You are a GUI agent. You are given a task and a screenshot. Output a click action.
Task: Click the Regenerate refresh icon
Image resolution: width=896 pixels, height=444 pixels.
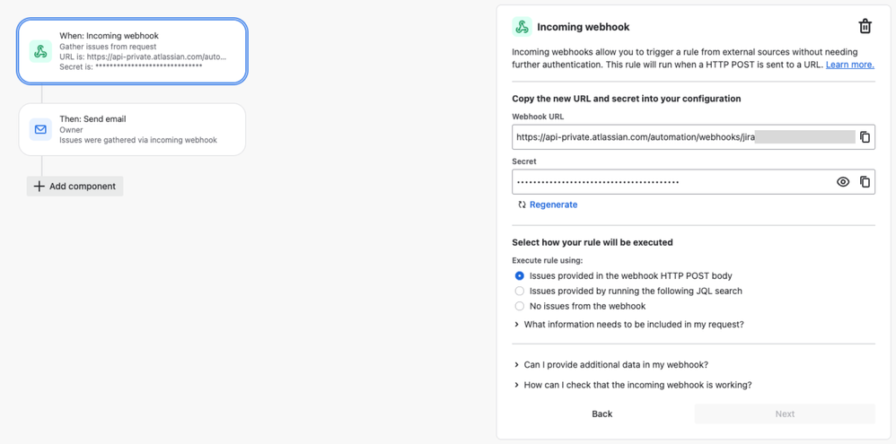click(522, 205)
